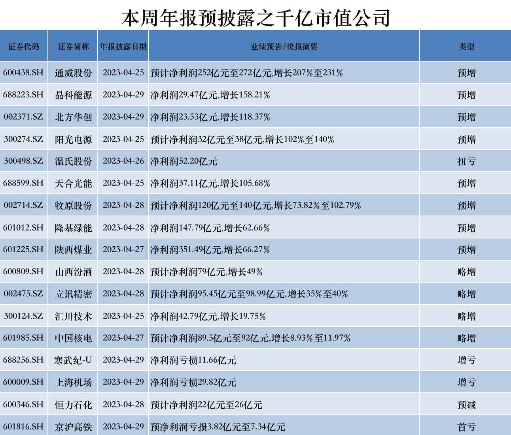The width and height of the screenshot is (511, 435).
Task: Click stock code 600346.SH
Action: [23, 405]
